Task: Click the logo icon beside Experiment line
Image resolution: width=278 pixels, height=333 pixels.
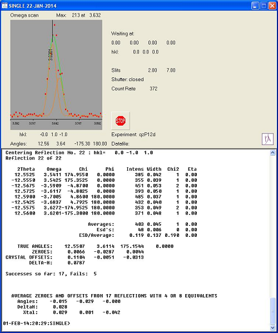Action: click(267, 139)
